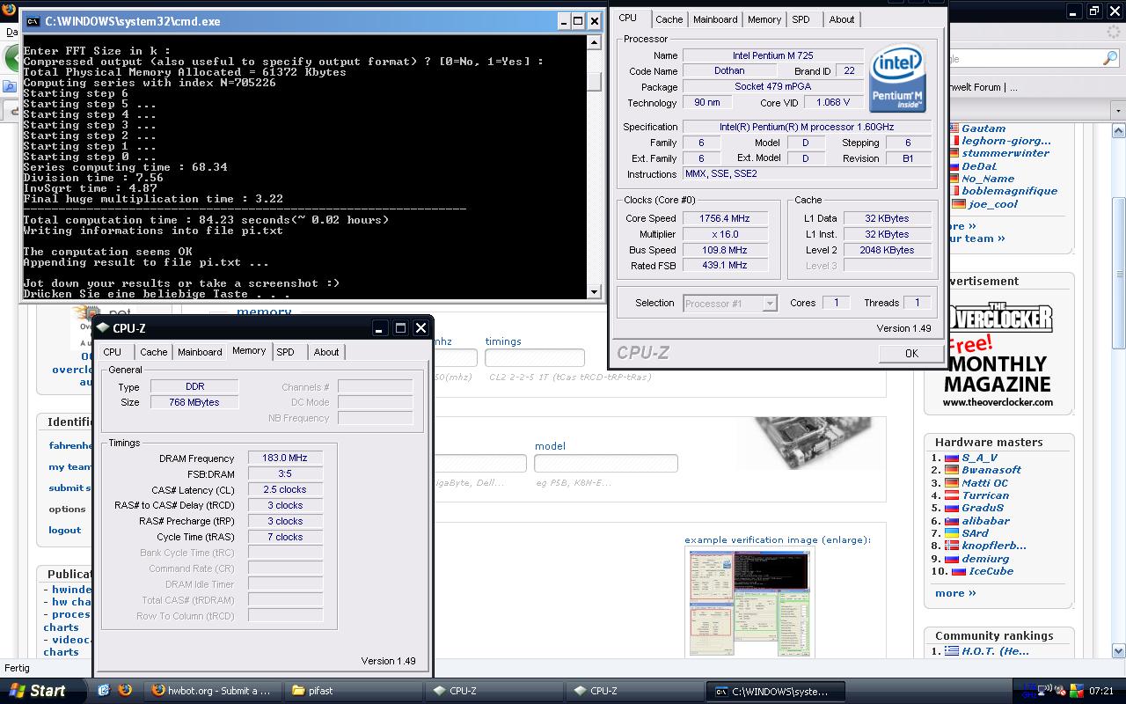Click the Ukrainian flag next to SArd
The image size is (1126, 704).
952,533
